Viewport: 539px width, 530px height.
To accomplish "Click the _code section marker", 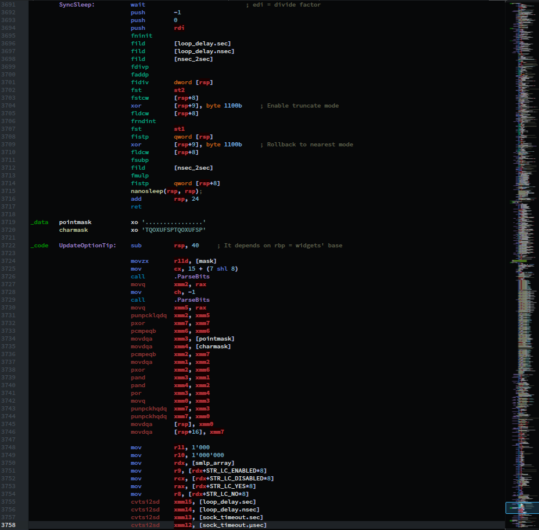I will click(x=39, y=246).
